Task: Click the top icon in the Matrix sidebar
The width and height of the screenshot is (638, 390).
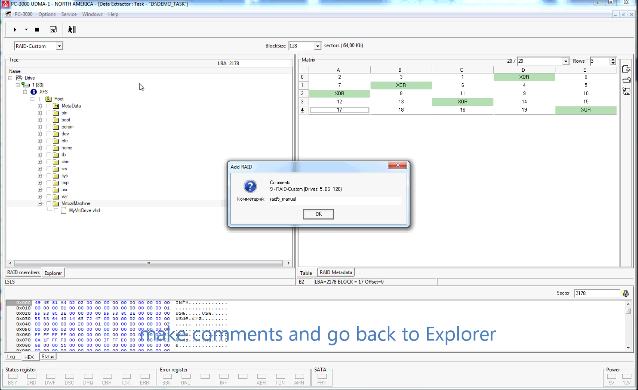Action: click(626, 69)
